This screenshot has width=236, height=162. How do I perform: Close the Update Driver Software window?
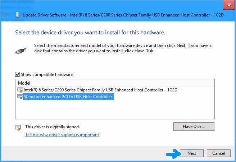click(x=227, y=5)
